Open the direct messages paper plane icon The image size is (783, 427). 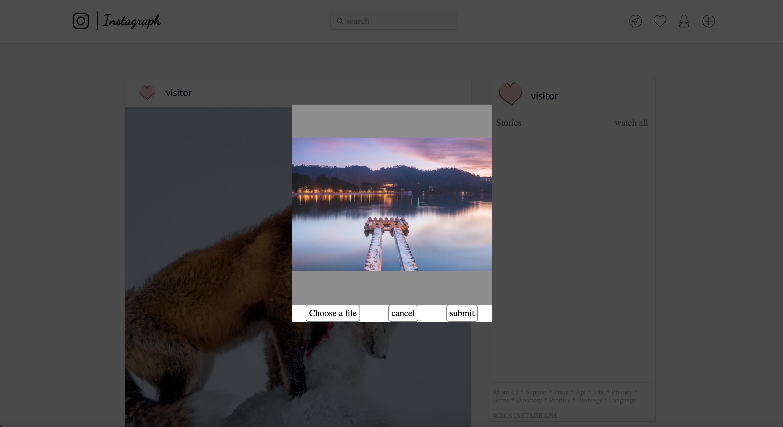(x=635, y=21)
